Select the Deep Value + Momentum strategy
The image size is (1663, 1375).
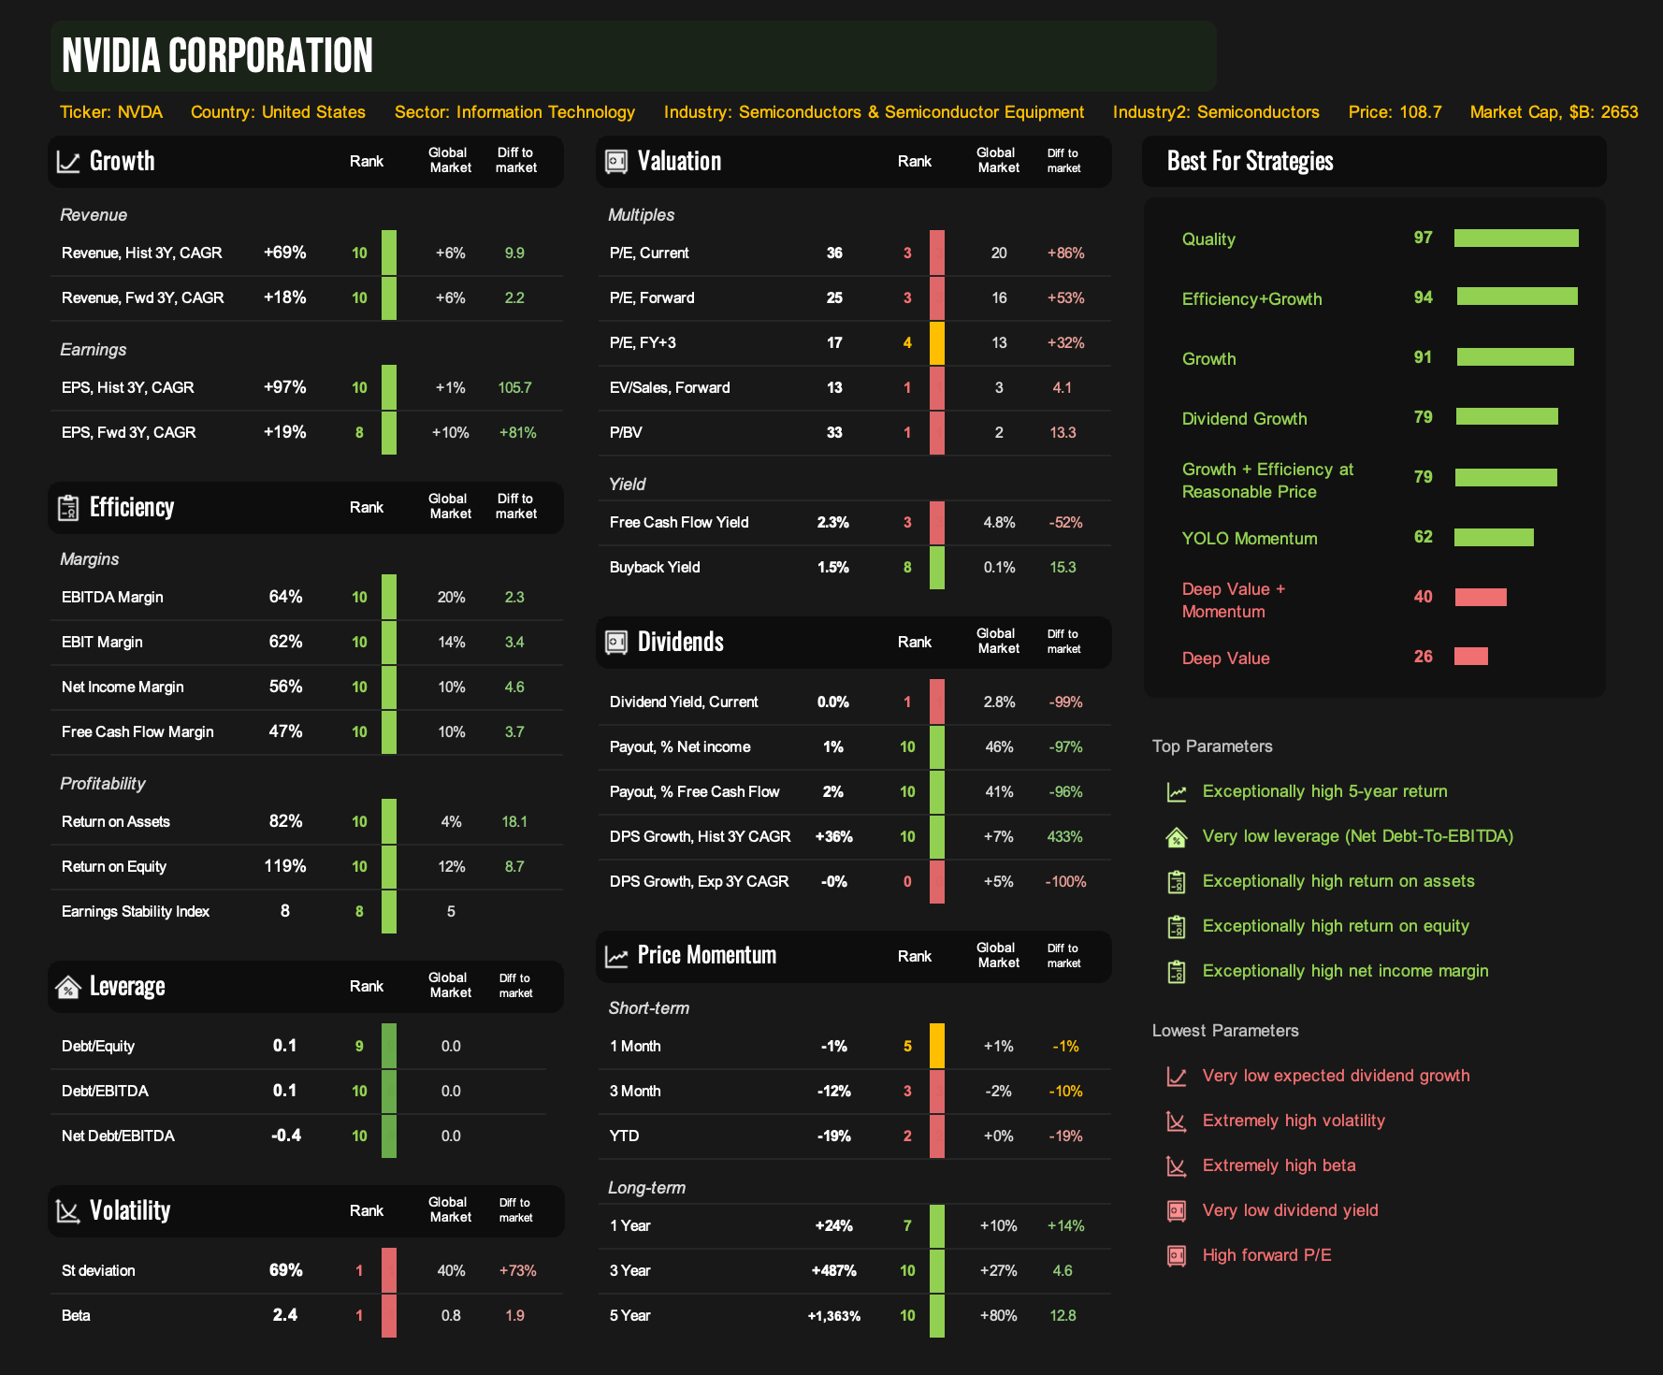click(1234, 601)
